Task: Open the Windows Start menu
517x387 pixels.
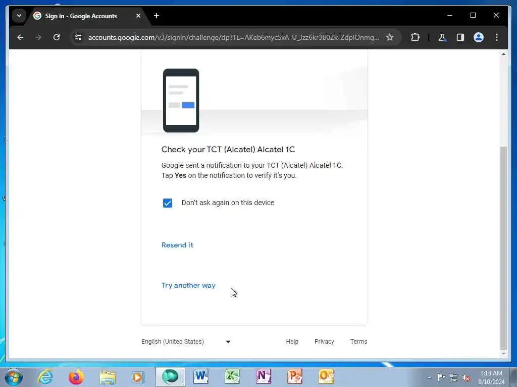Action: 14,377
